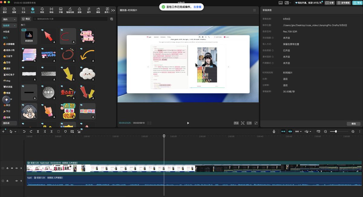Undo the last edit

point(24,132)
